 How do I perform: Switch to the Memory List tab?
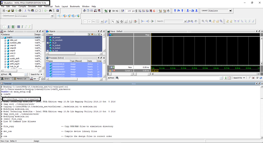tap(21, 79)
